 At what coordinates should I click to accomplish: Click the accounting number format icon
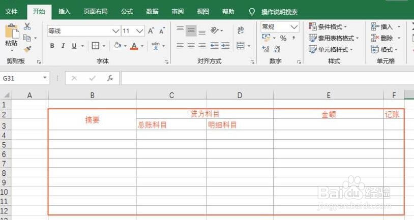(x=266, y=38)
